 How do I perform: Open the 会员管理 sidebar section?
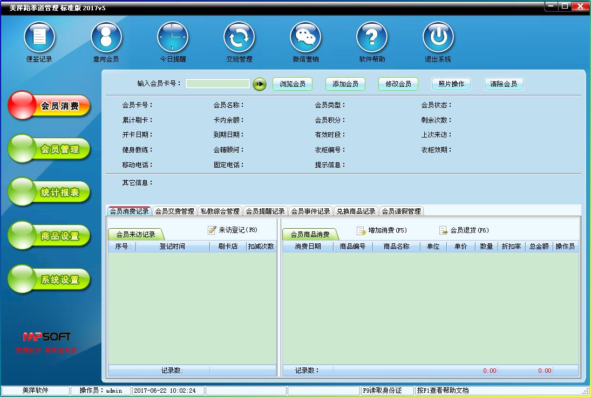click(49, 149)
